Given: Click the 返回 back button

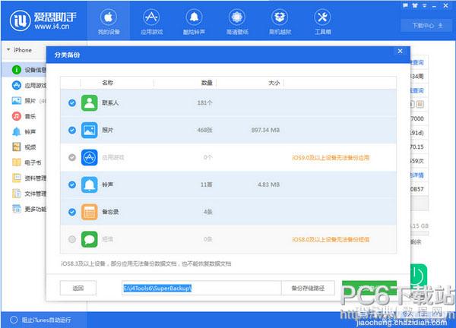Looking at the screenshot, I should 78,288.
